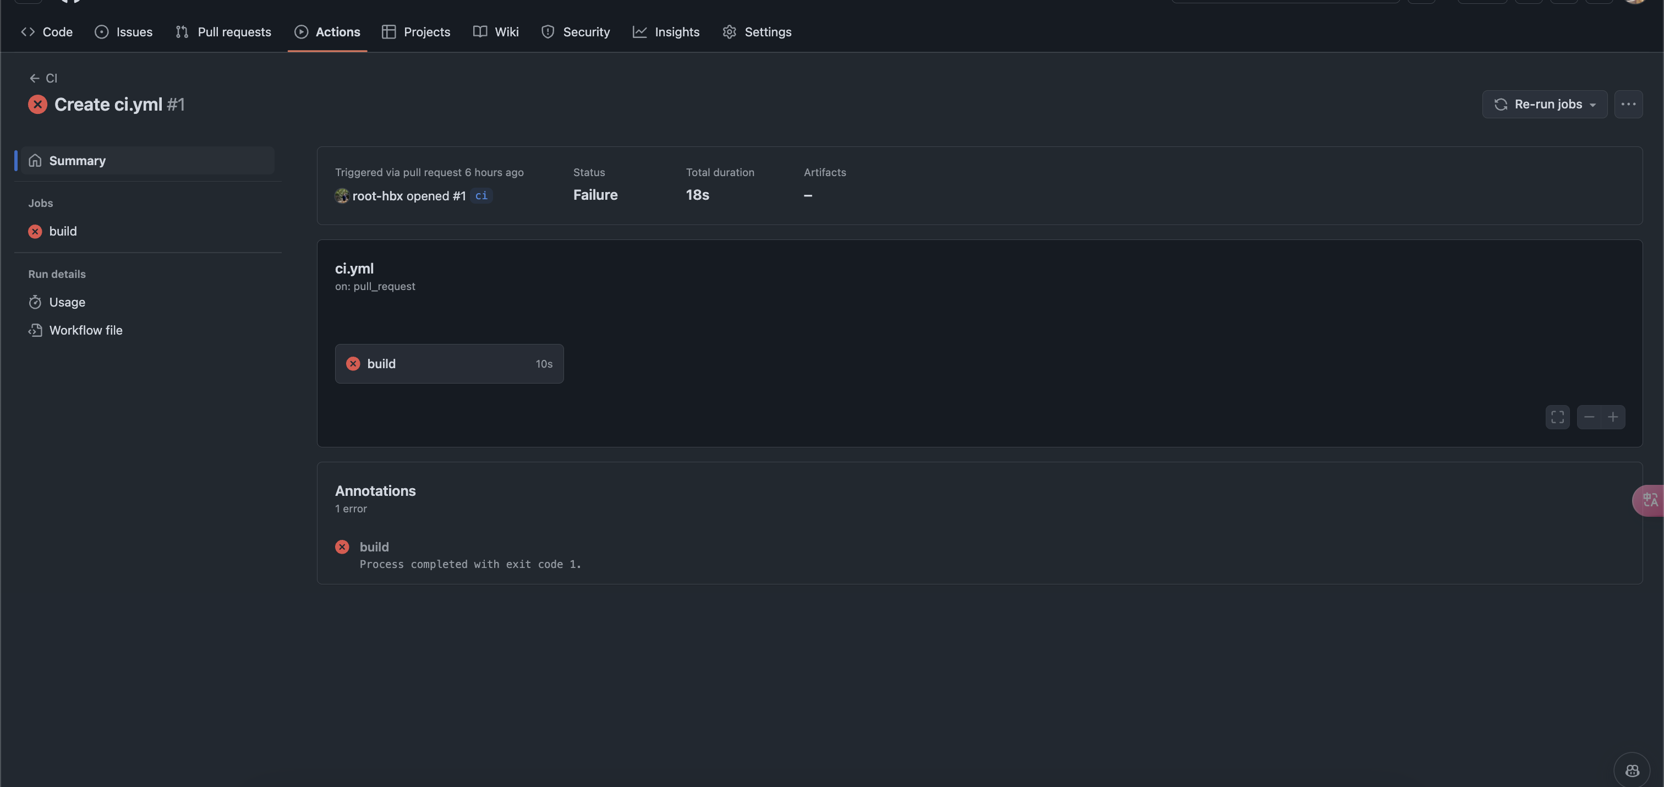Open the three-dot options menu

[x=1628, y=104]
